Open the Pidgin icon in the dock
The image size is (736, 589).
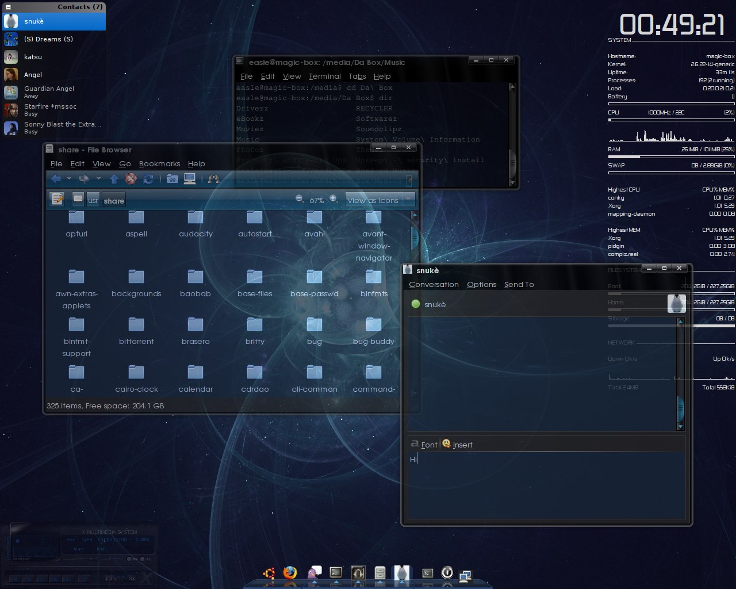click(x=314, y=573)
